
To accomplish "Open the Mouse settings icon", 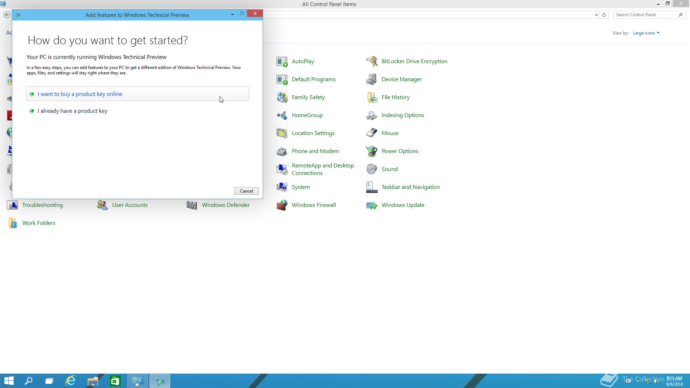I will pos(372,133).
